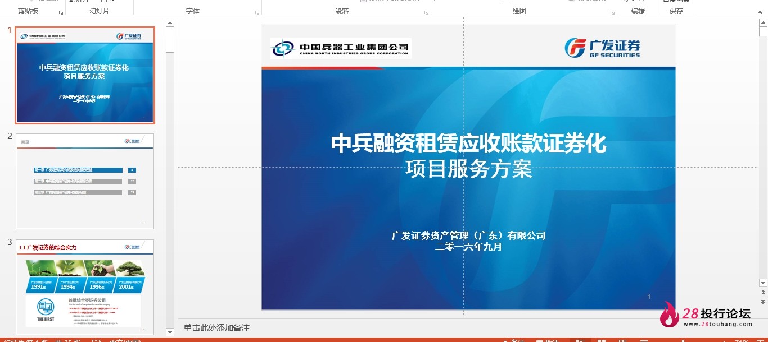The image size is (768, 342).
Task: Open the 绘图 group dialog launcher
Action: coord(612,12)
